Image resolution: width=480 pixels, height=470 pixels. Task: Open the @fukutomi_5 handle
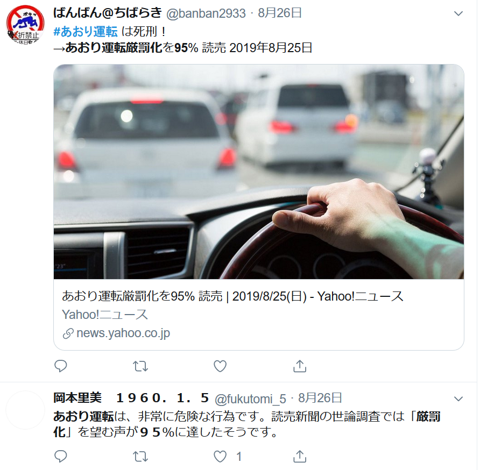click(x=250, y=398)
